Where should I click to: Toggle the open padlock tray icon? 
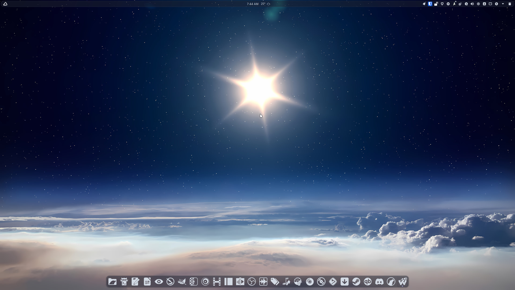click(436, 4)
